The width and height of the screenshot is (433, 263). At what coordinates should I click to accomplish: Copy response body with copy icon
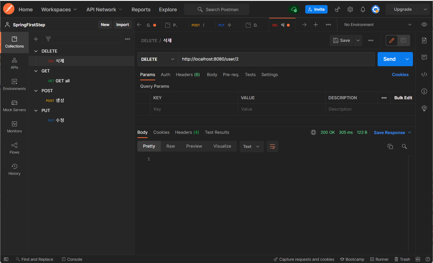pyautogui.click(x=390, y=146)
